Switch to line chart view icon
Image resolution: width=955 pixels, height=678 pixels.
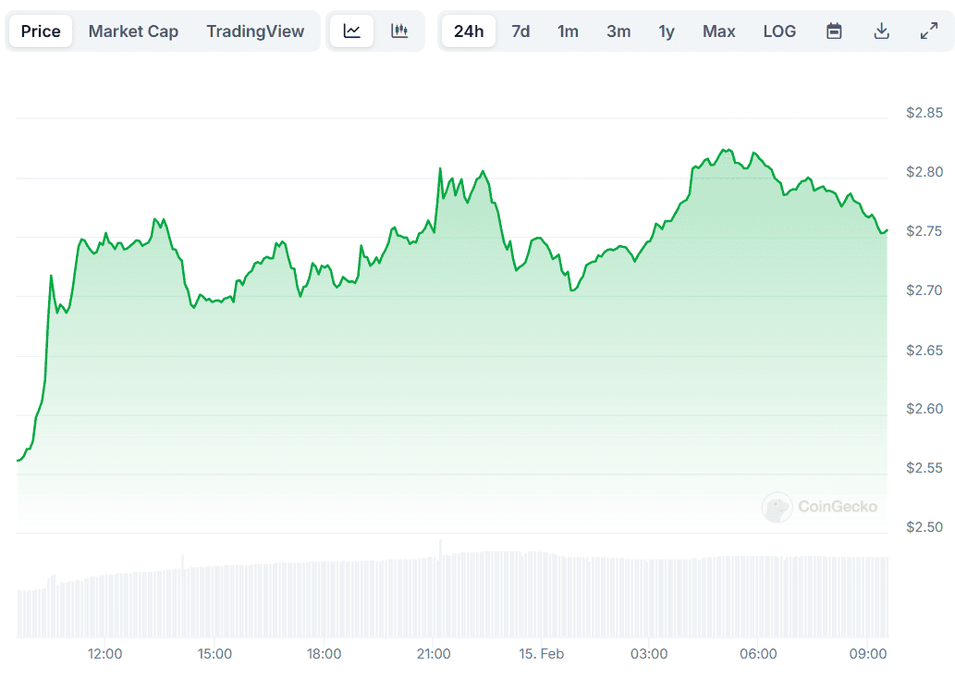352,31
